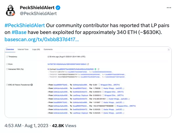Click the first LeetSwap: Deployer link
Image resolution: width=176 pixels, height=133 pixels.
click(80, 95)
